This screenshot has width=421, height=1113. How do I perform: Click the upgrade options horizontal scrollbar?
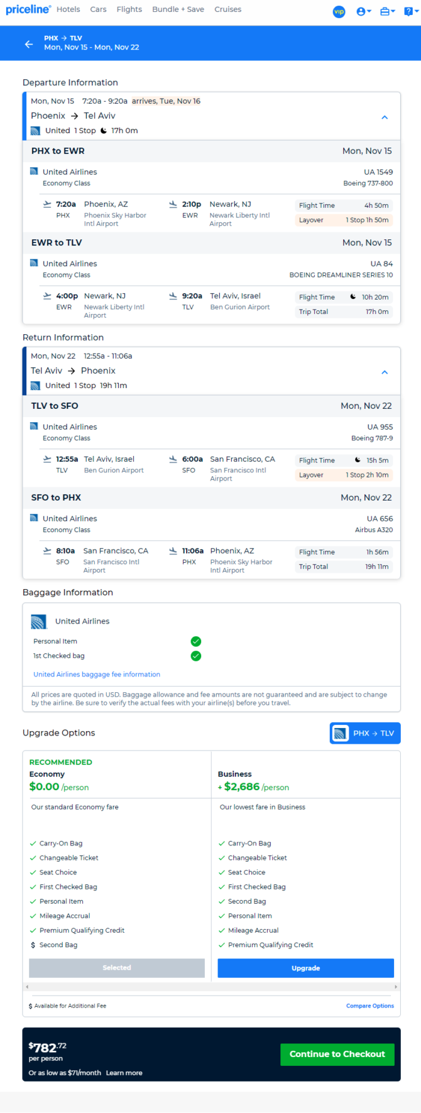click(211, 987)
